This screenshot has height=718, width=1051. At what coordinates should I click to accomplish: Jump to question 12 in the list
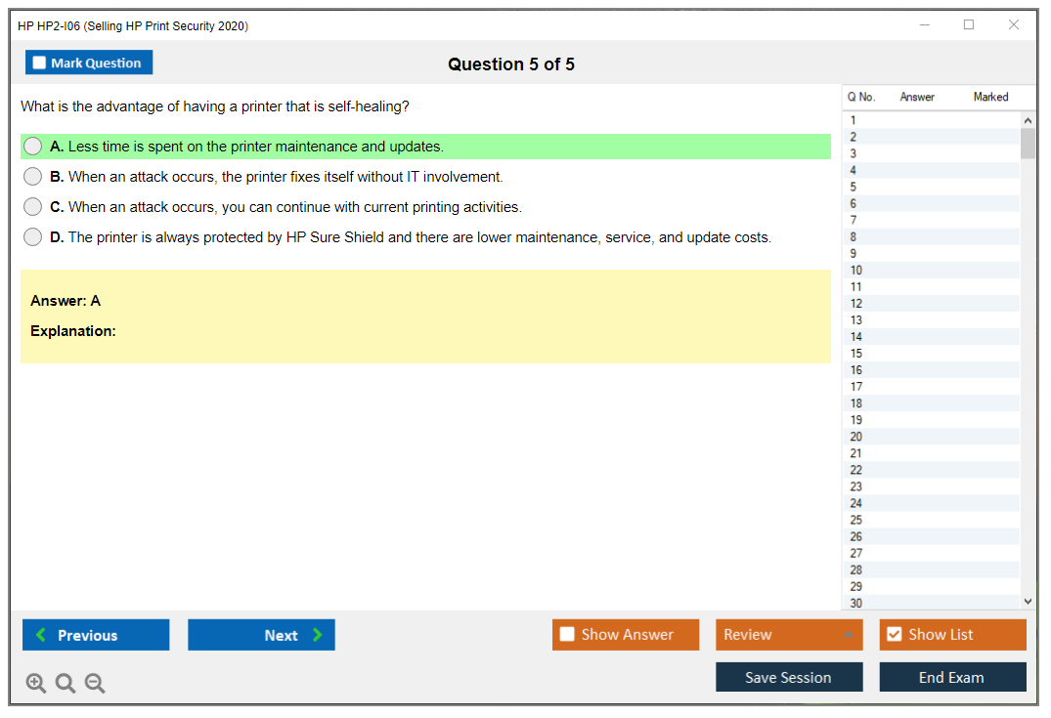856,304
